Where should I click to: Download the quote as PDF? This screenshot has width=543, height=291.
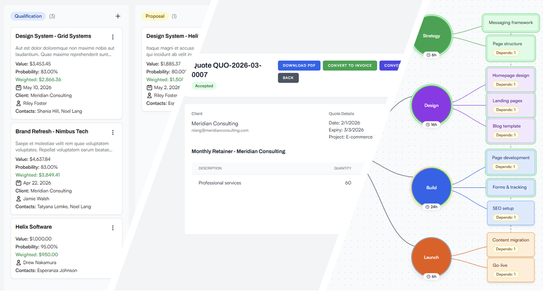(x=299, y=65)
